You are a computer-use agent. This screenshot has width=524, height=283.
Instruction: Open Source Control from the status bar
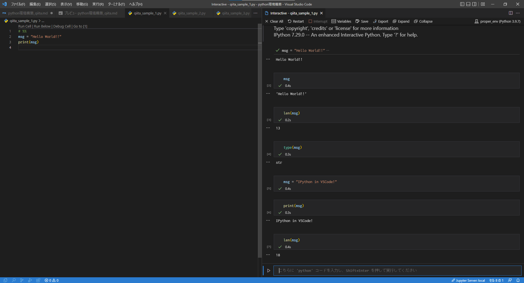[22, 280]
